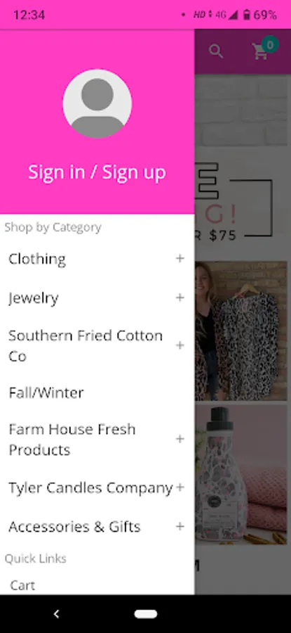Open the shopping cart icon
291x633 pixels.
(260, 53)
